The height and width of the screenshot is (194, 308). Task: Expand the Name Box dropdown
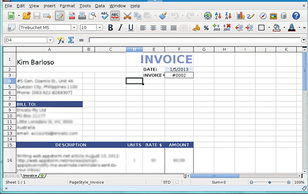[50, 40]
